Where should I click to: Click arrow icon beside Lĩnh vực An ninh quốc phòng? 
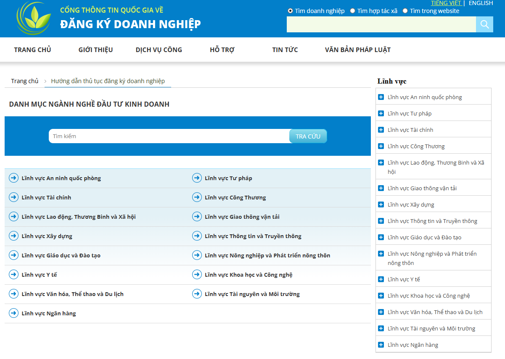coord(14,178)
